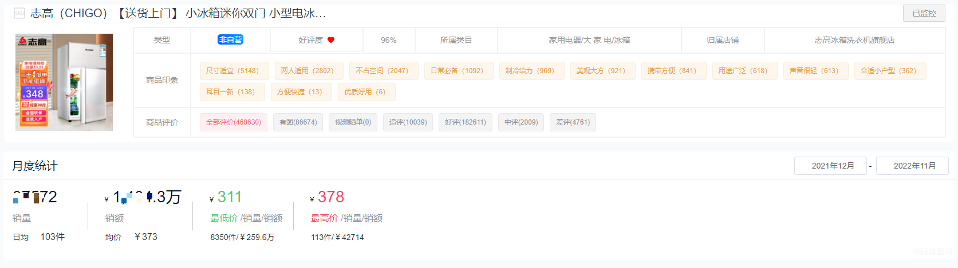Click the SKU icon before product title
958x268 pixels.
tap(19, 13)
